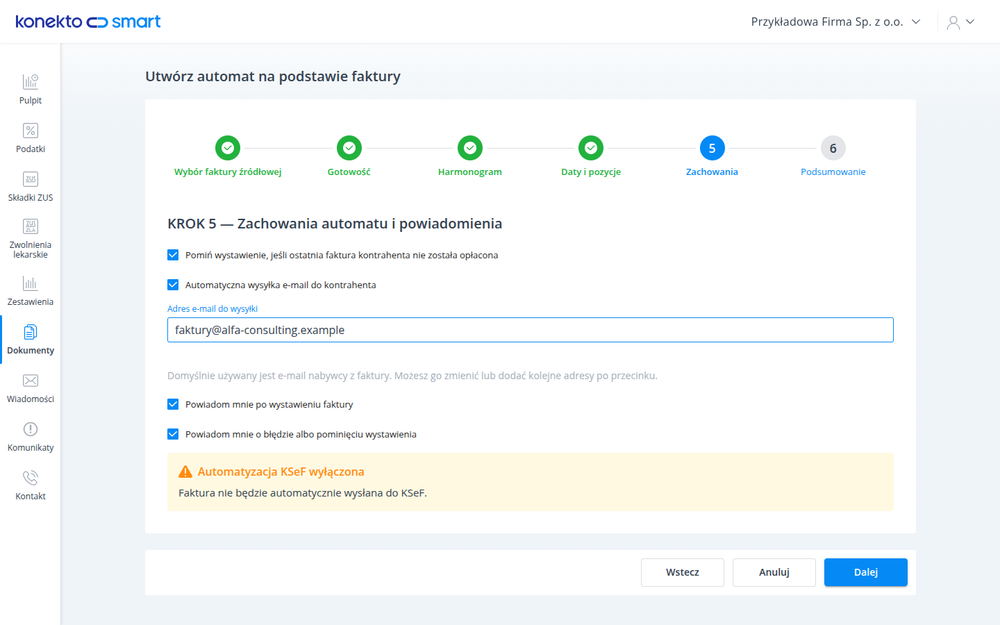Click the Adres e-mail do wysyłki field
Screen dimensions: 1000x625
(x=531, y=330)
